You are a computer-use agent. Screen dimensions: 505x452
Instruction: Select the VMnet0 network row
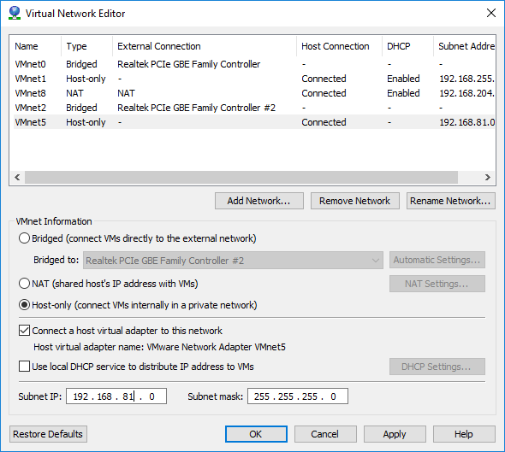pyautogui.click(x=254, y=64)
